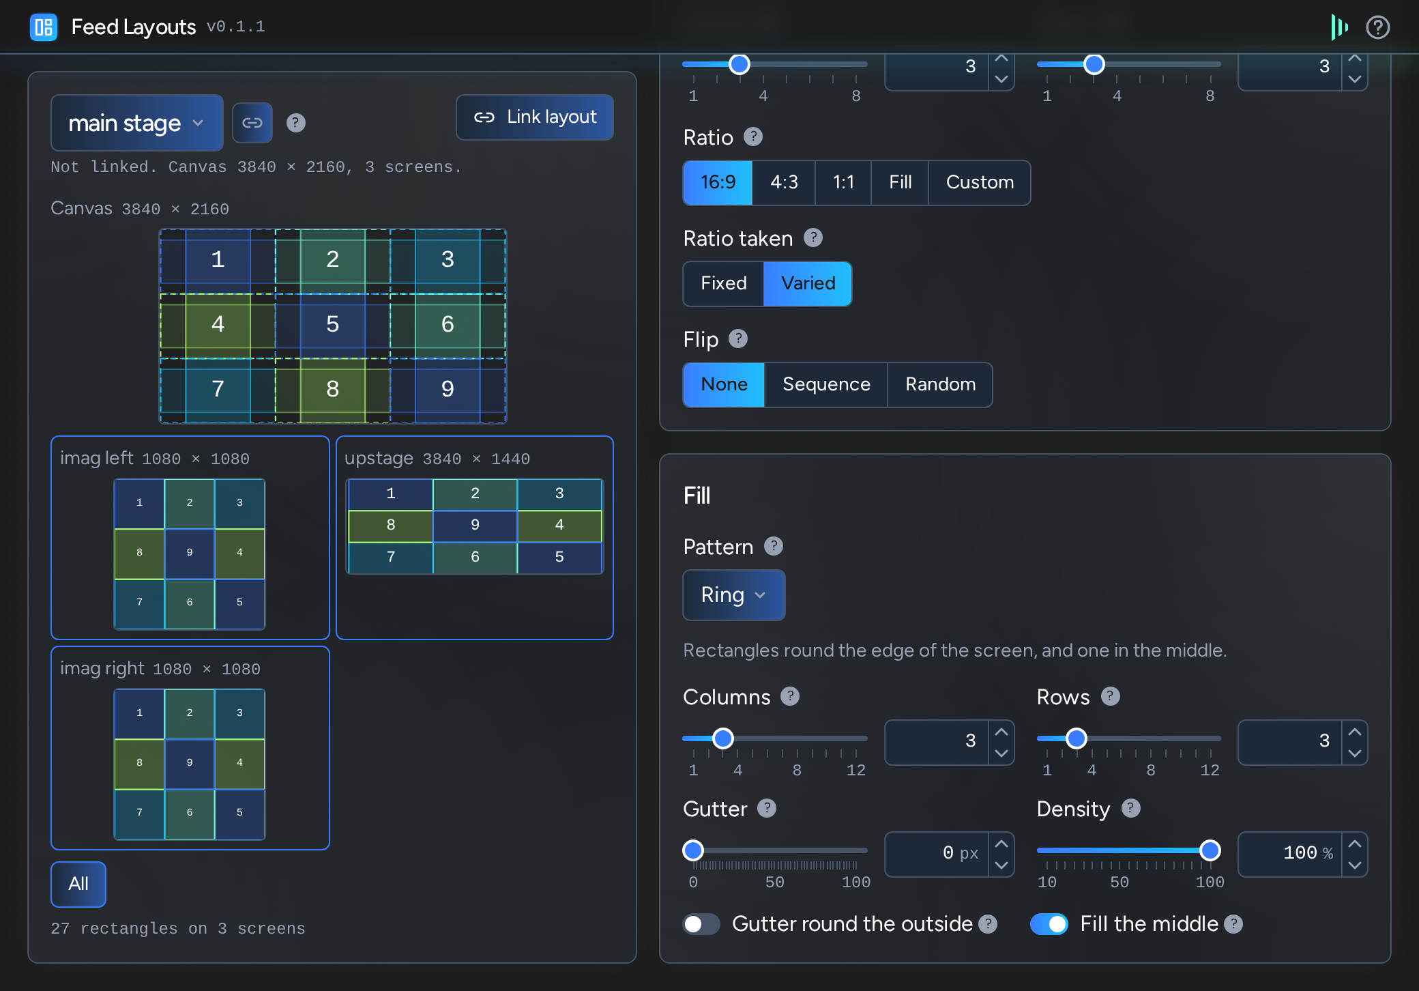
Task: Decrease Density percent with down arrow
Action: (1355, 865)
